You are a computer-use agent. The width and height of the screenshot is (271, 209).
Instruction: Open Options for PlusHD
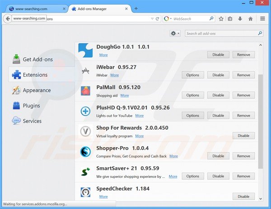193,116
